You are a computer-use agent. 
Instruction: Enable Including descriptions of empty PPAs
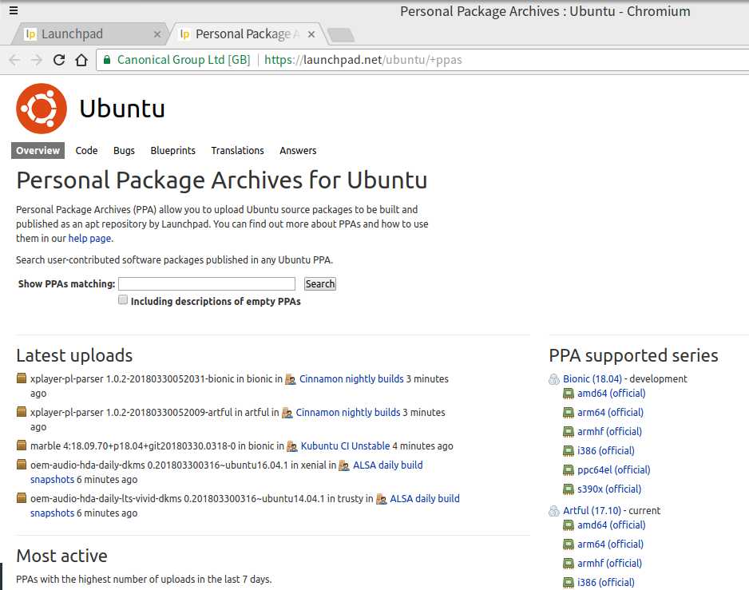pos(123,300)
